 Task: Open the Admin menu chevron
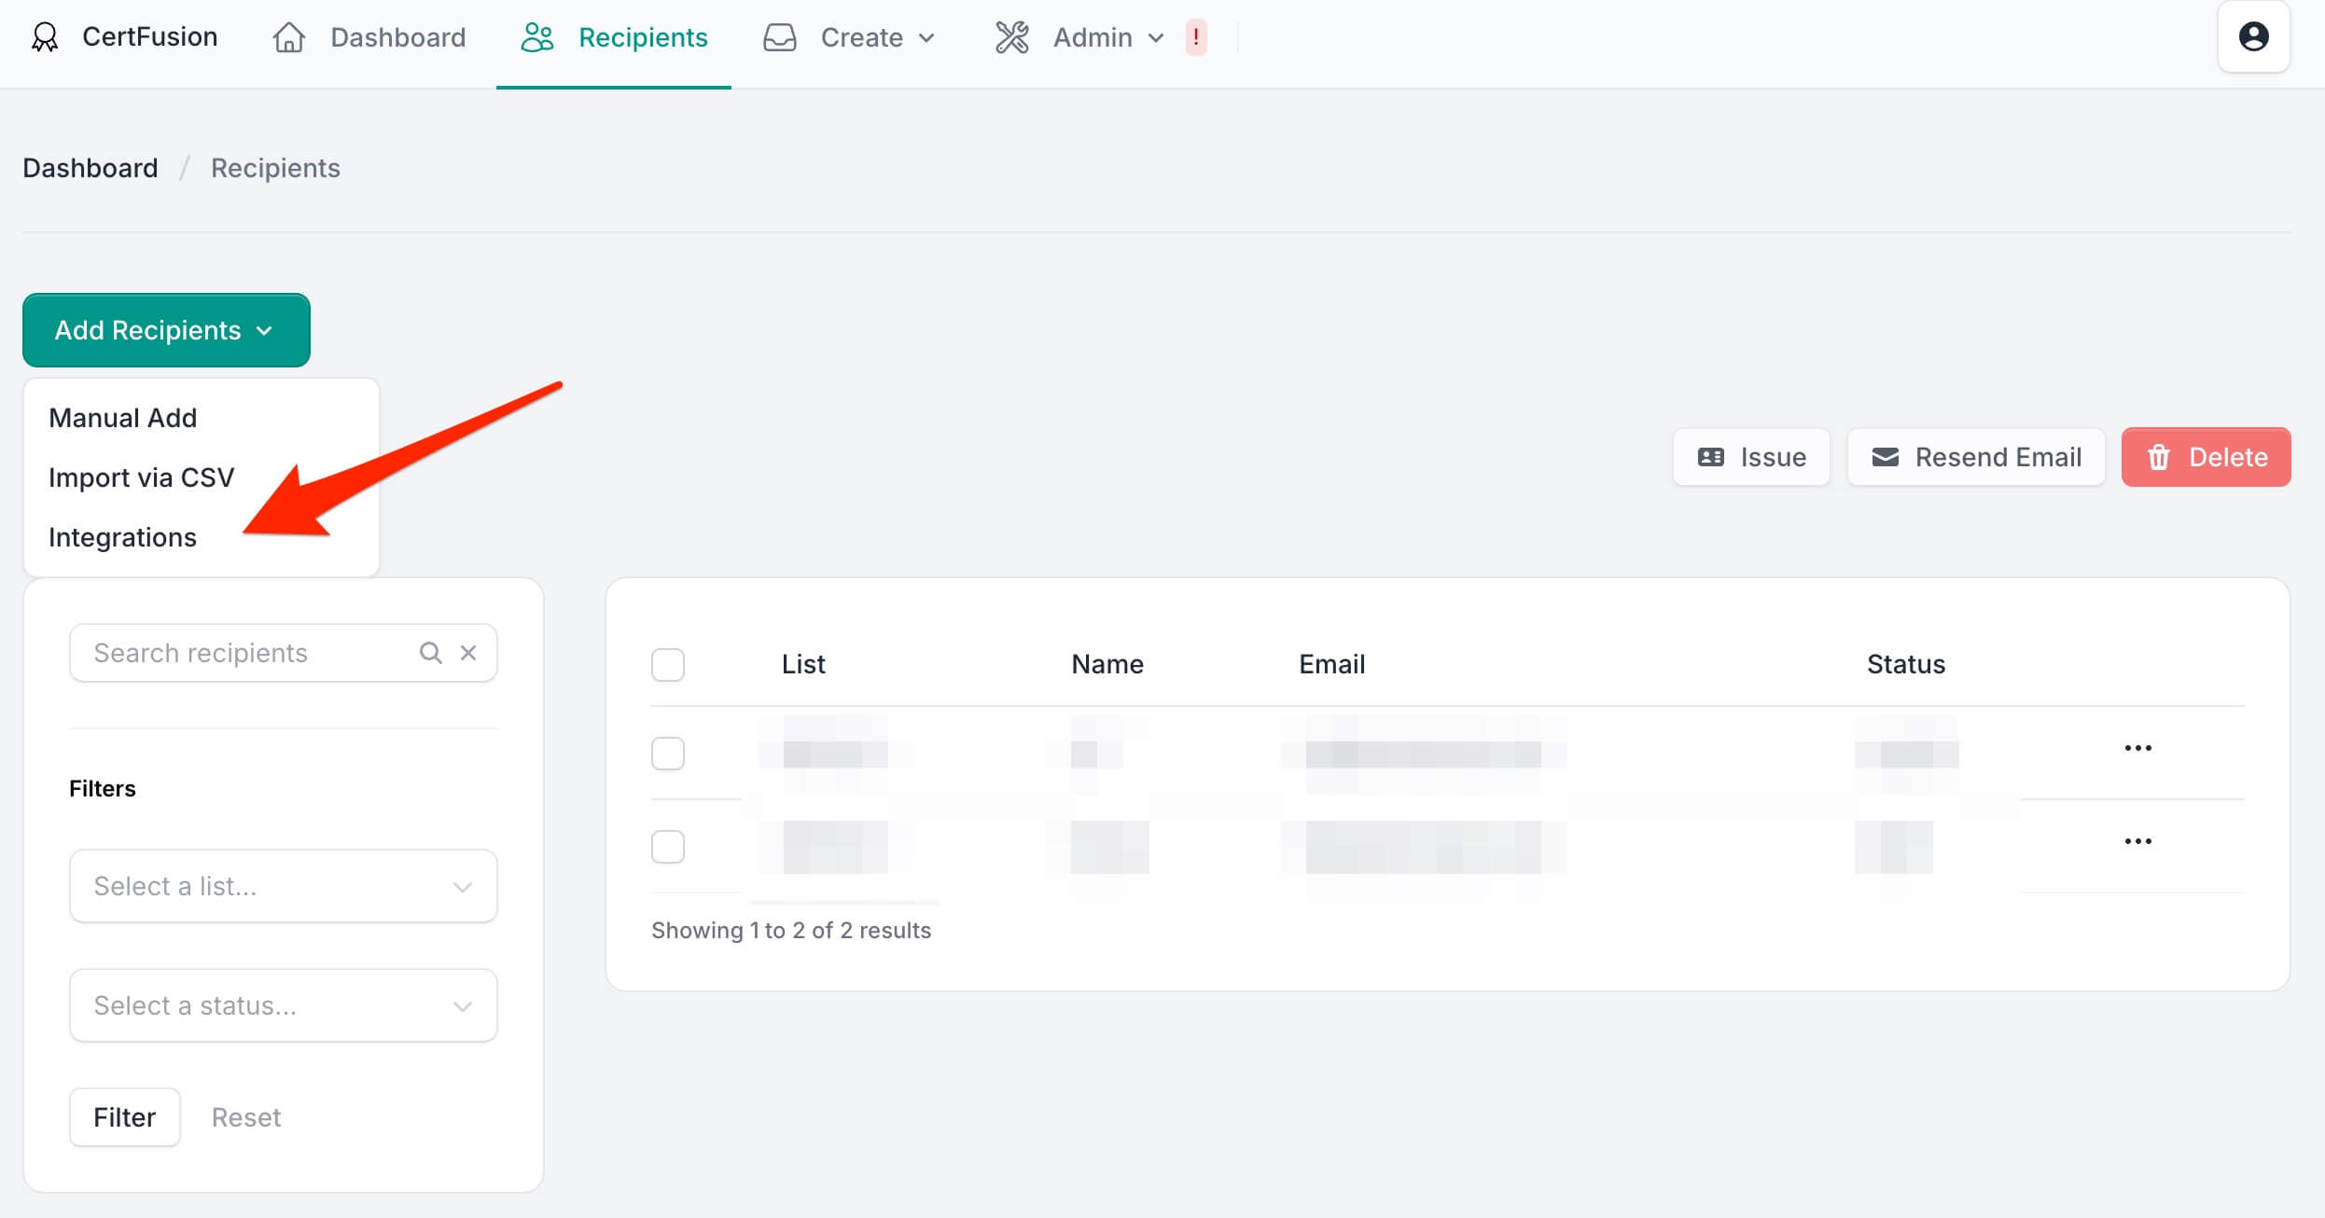tap(1156, 38)
